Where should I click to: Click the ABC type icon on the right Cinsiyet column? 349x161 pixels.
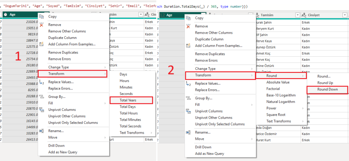tap(304, 15)
